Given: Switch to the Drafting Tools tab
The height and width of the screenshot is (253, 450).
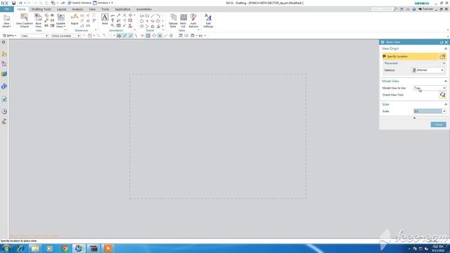Looking at the screenshot, I should pos(41,9).
